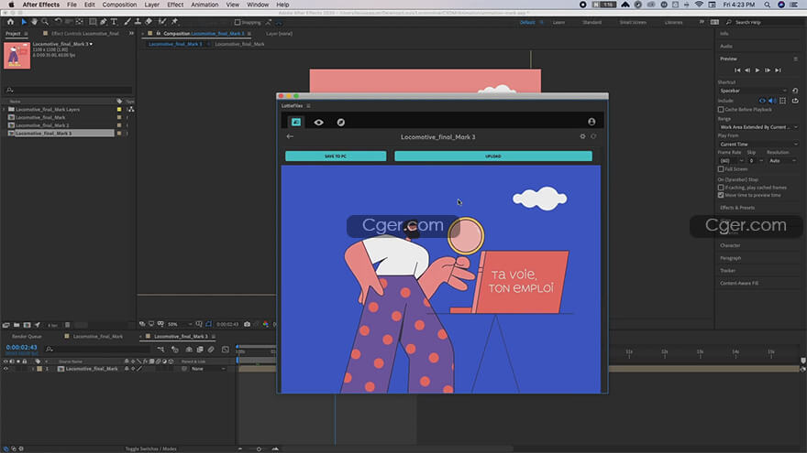The width and height of the screenshot is (807, 453).
Task: Toggle audio include speaker in Preview panel
Action: tap(771, 101)
